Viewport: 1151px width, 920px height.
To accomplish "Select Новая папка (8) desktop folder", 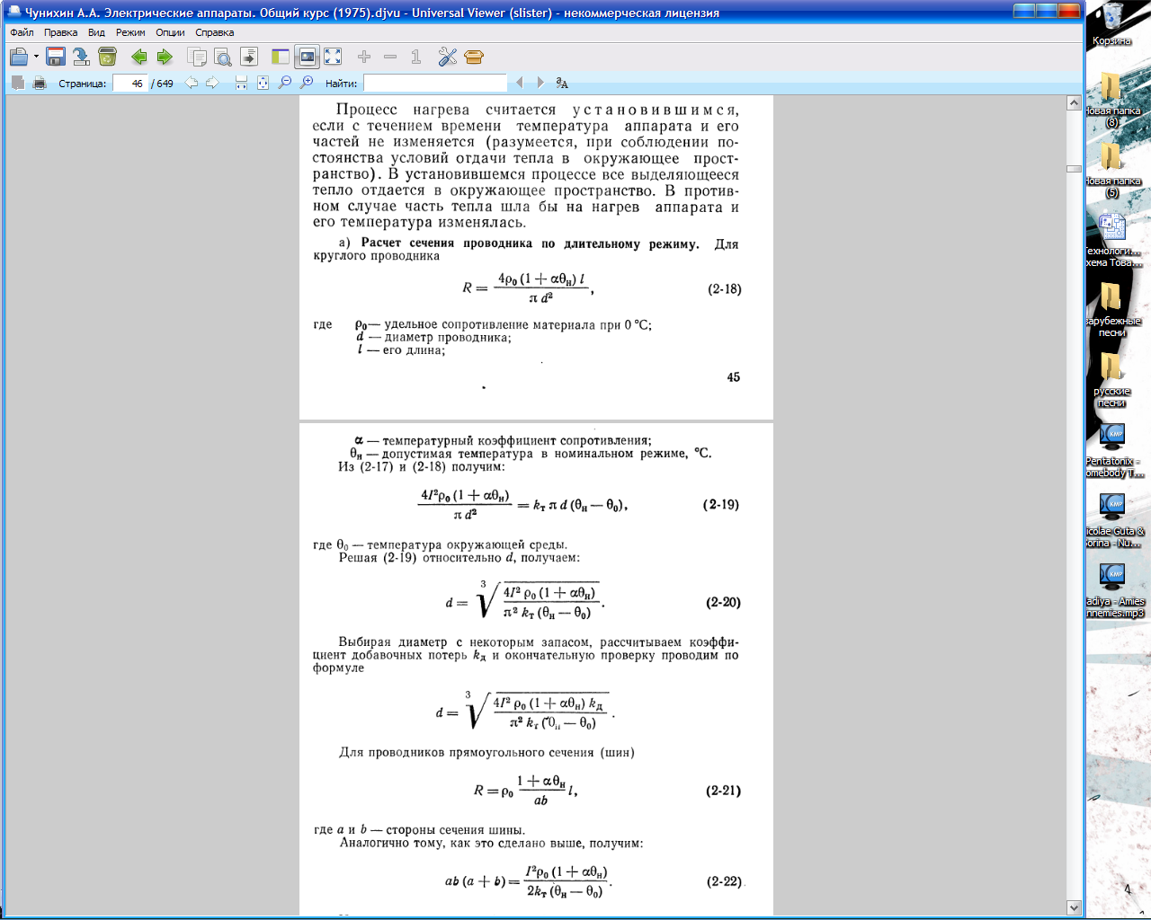I will (1112, 99).
